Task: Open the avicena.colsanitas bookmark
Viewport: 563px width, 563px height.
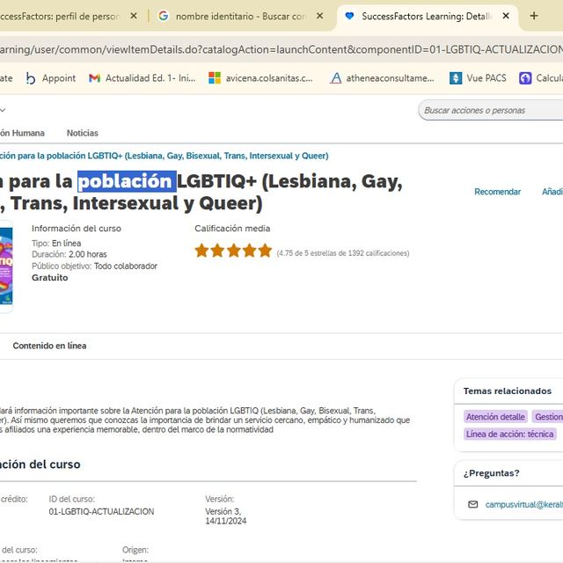Action: click(x=261, y=78)
